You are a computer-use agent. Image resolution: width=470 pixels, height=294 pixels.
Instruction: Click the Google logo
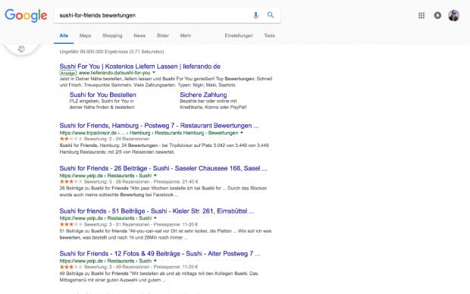point(26,15)
